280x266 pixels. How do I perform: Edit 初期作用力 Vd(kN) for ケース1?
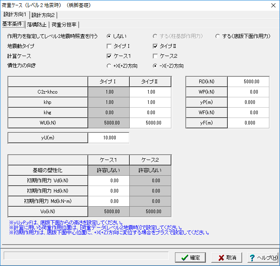(x=109, y=181)
